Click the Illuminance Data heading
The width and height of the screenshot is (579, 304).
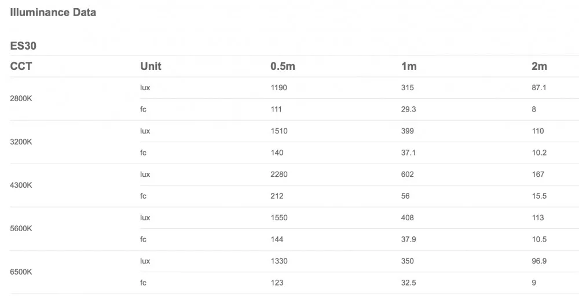(53, 12)
